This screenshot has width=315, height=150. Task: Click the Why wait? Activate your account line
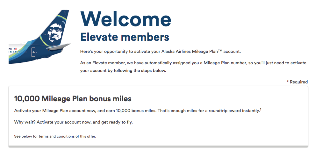pos(74,122)
